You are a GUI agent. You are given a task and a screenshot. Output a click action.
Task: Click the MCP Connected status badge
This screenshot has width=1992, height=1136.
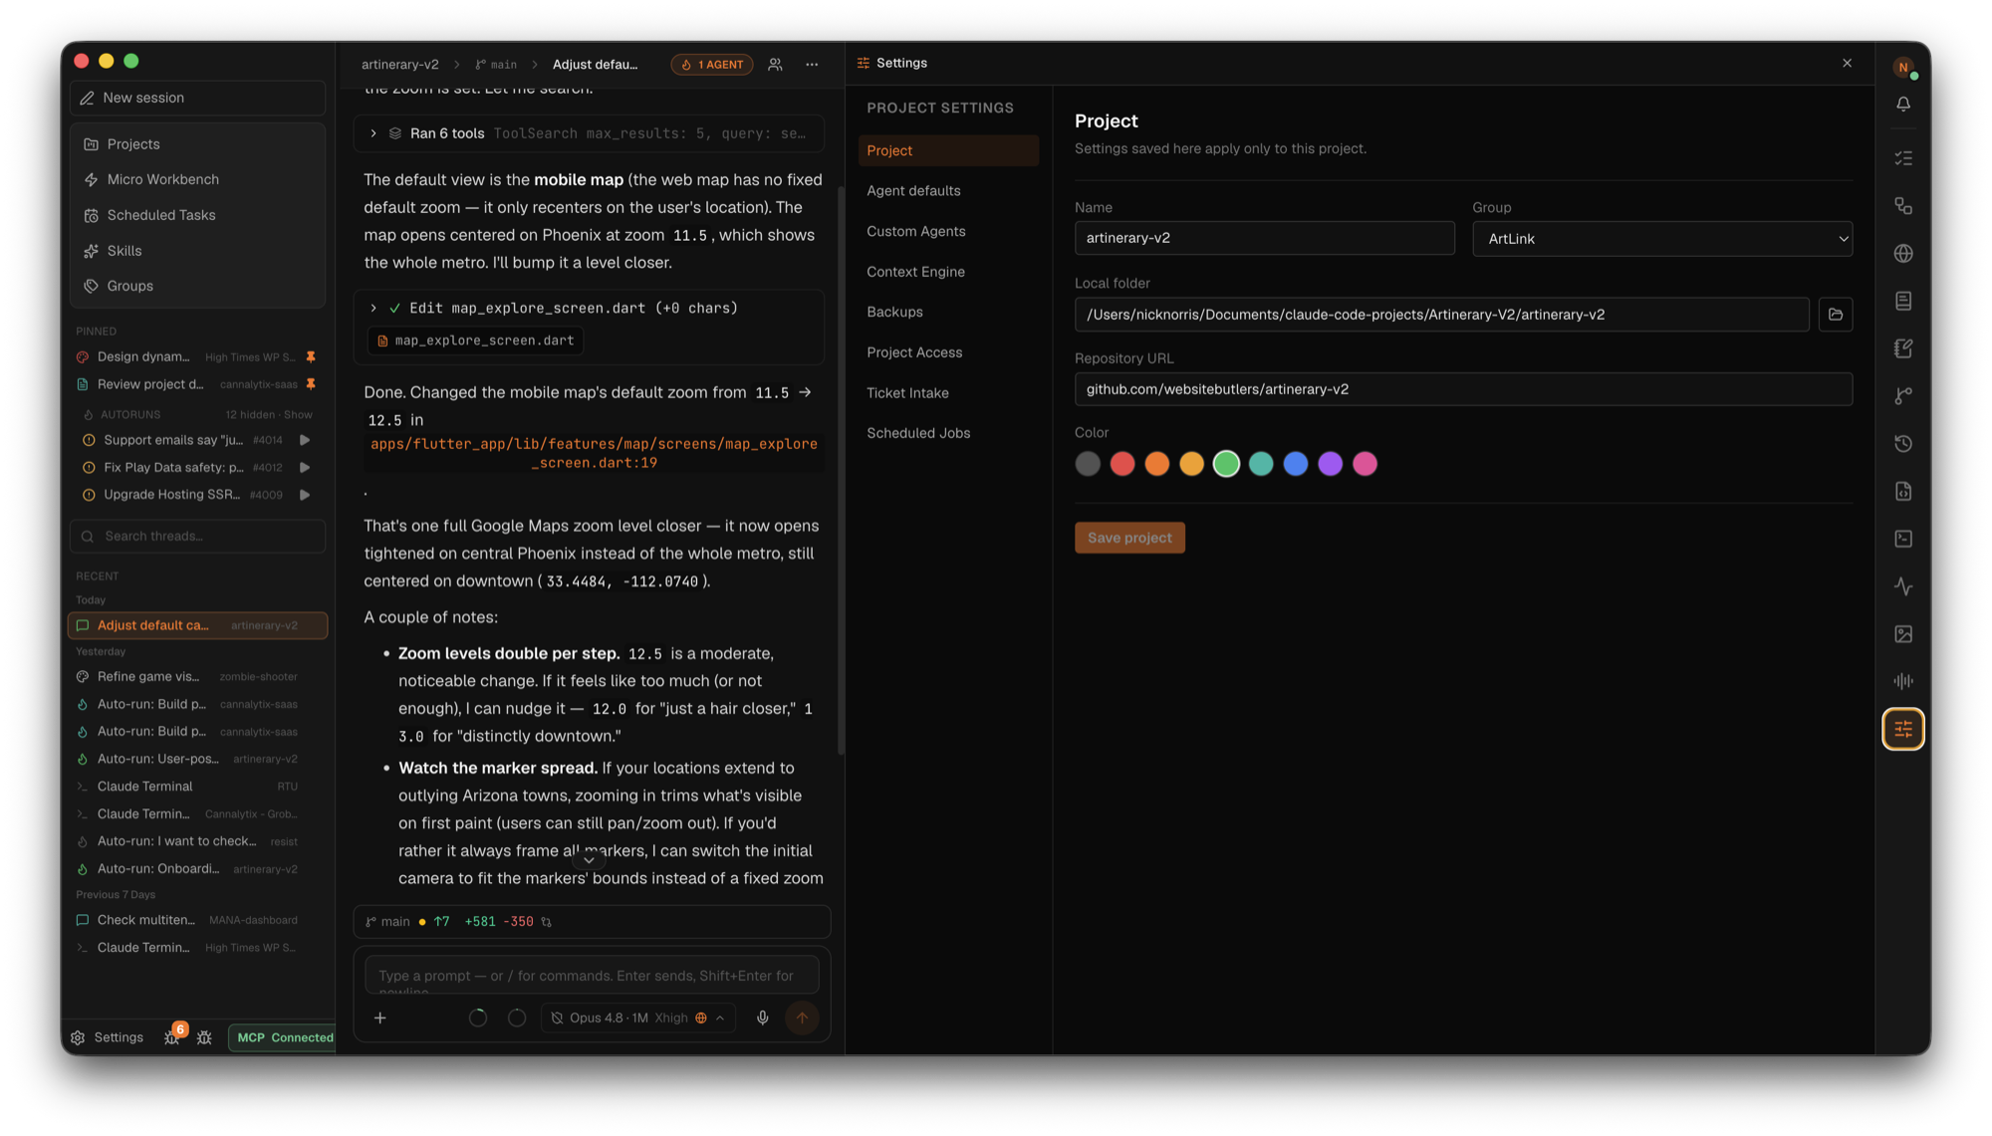click(282, 1037)
